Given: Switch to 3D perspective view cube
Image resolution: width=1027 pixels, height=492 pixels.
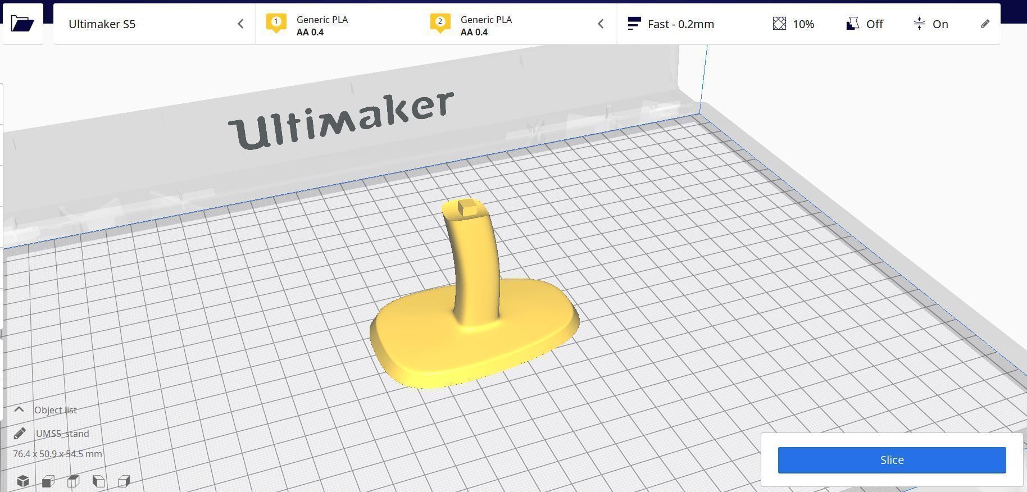Looking at the screenshot, I should [x=23, y=481].
